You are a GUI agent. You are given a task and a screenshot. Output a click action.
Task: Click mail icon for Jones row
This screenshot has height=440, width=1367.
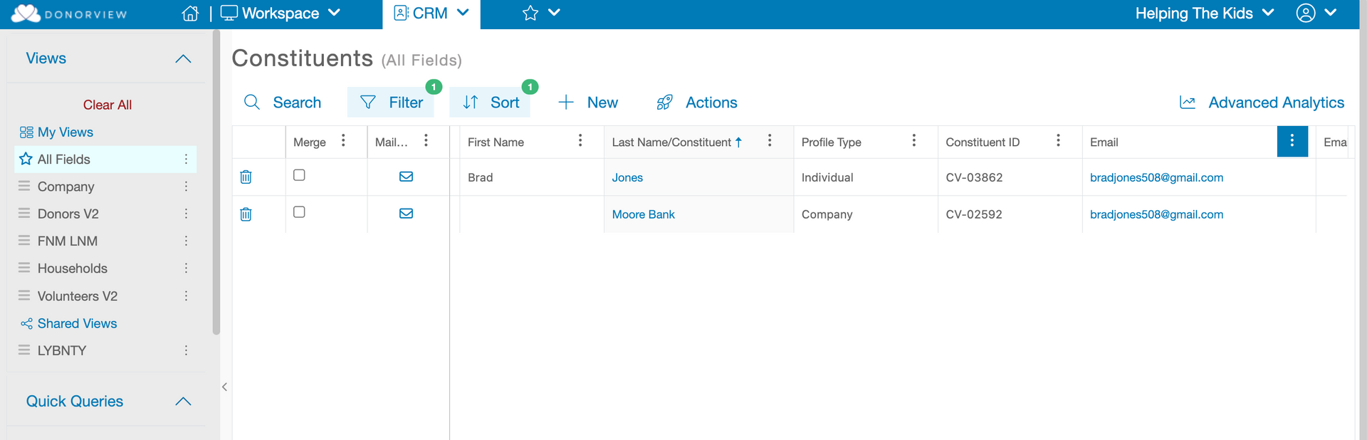(x=406, y=177)
